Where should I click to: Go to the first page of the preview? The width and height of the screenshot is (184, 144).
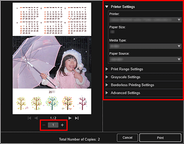[x=29, y=118]
